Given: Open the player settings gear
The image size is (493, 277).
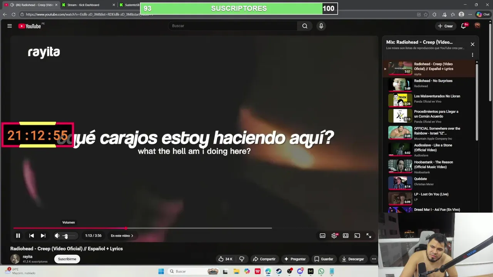Looking at the screenshot, I should coord(334,235).
